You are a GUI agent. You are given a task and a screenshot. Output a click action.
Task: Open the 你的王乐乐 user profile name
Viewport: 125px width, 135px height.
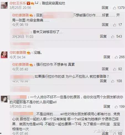[x=18, y=3]
